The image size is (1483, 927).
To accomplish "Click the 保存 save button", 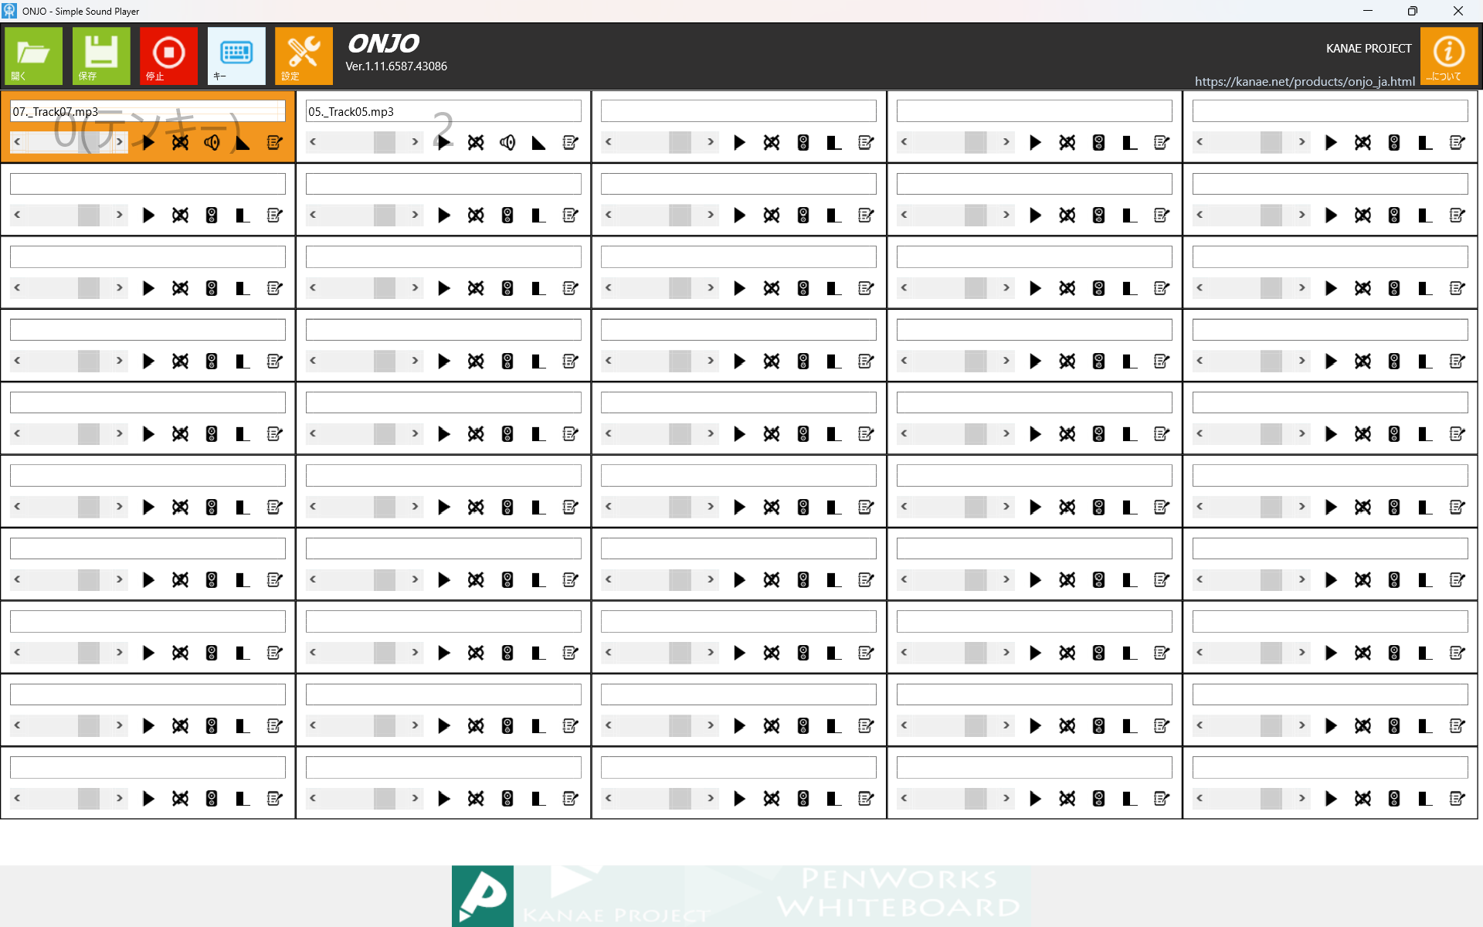I will click(x=101, y=56).
